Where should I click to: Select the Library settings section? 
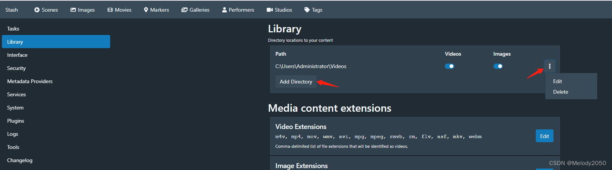click(x=56, y=42)
